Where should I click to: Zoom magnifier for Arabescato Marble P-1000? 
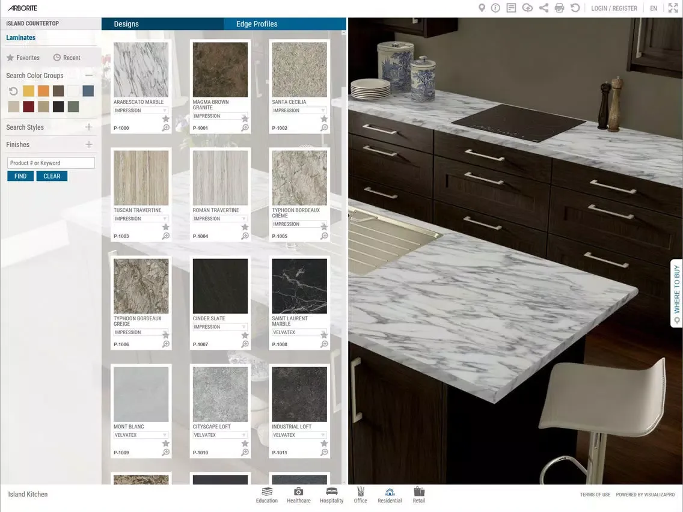[166, 127]
